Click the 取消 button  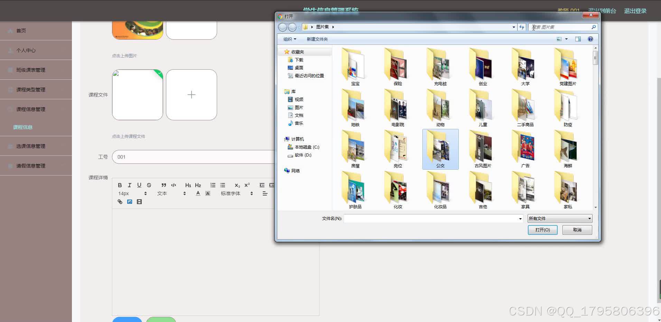(x=577, y=230)
